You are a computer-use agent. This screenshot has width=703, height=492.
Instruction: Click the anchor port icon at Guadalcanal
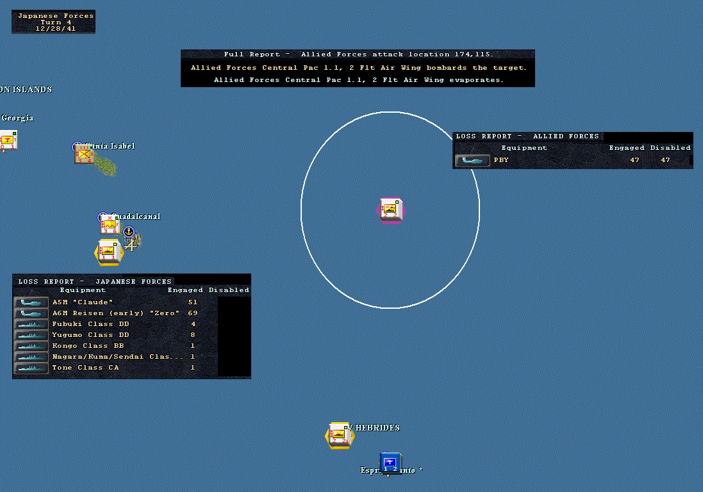129,232
